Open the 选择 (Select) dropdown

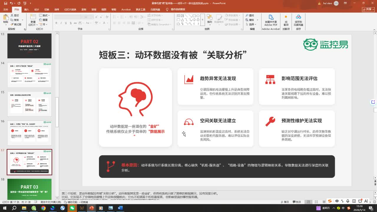(251, 24)
